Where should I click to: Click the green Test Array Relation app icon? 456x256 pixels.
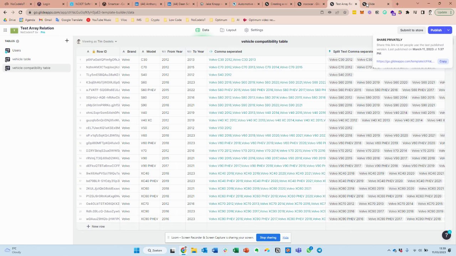[14, 30]
